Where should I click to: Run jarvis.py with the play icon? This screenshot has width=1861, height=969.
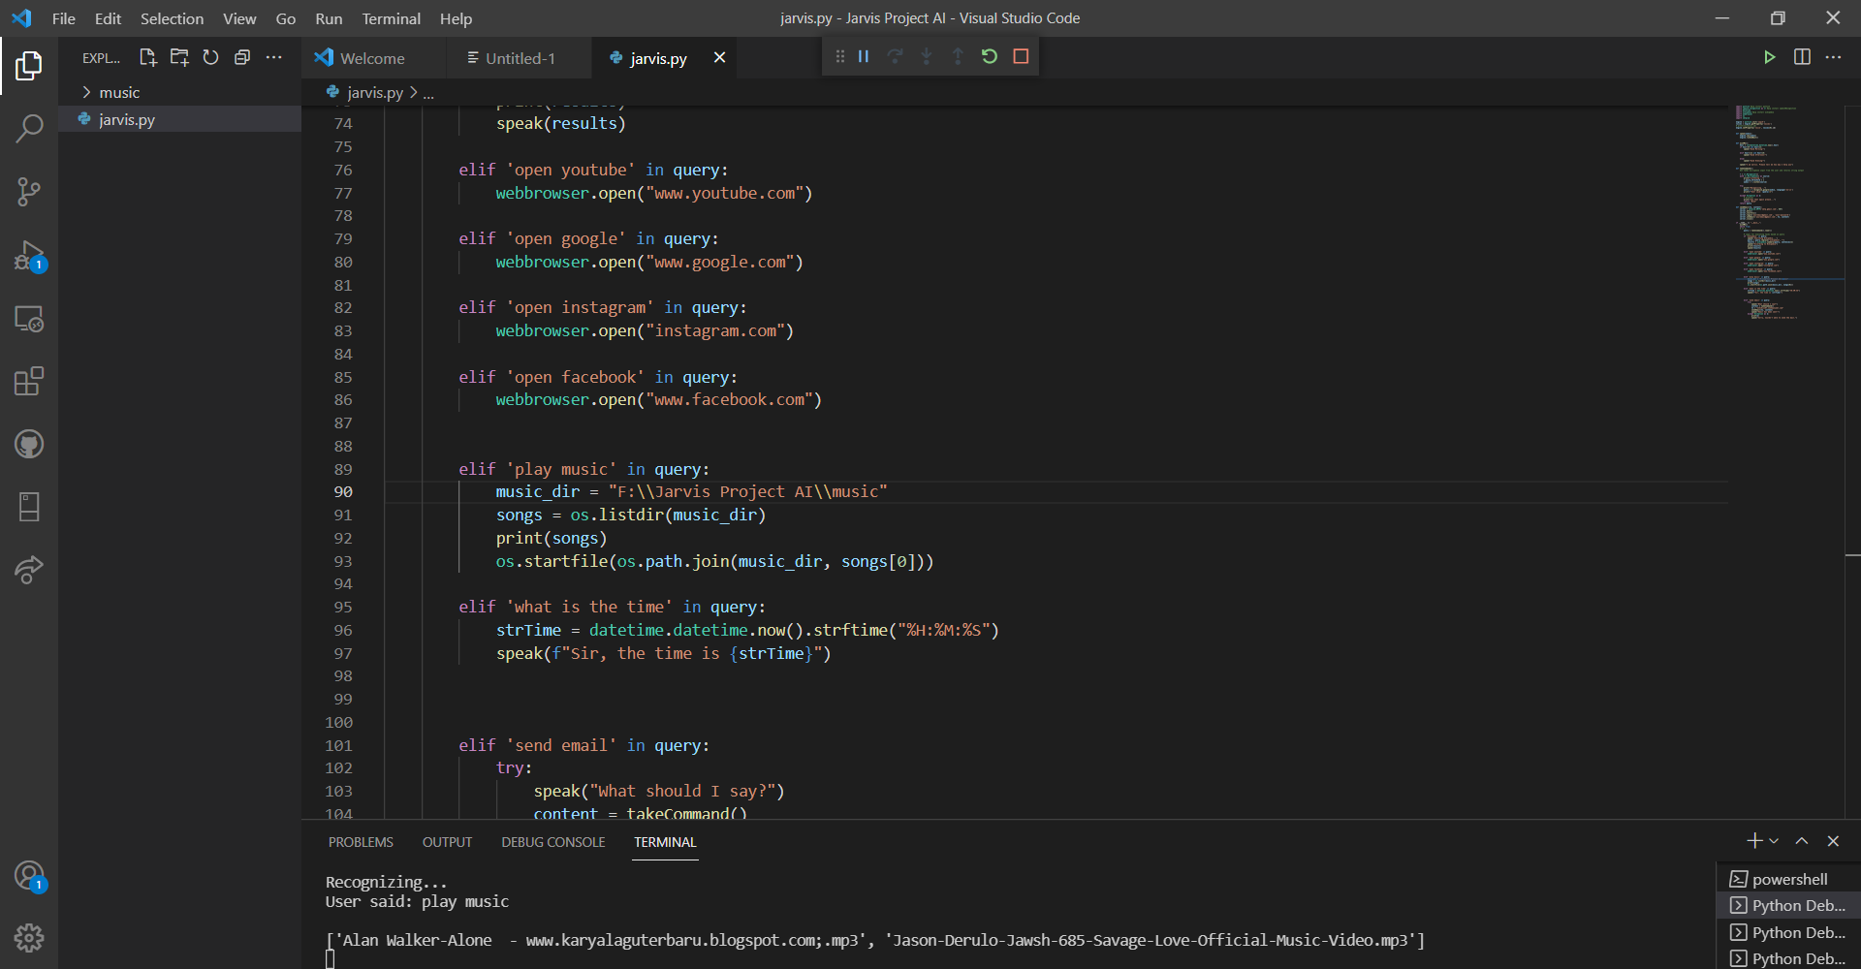pos(1770,56)
